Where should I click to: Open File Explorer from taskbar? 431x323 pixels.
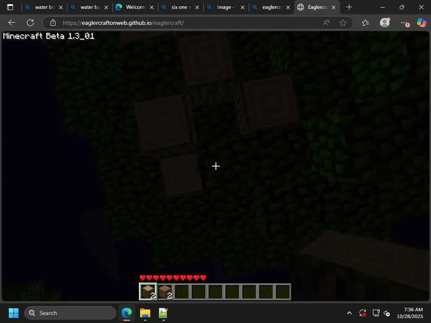click(145, 313)
